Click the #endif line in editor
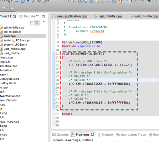Image resolution: width=159 pixels, height=142 pixels. point(67,114)
